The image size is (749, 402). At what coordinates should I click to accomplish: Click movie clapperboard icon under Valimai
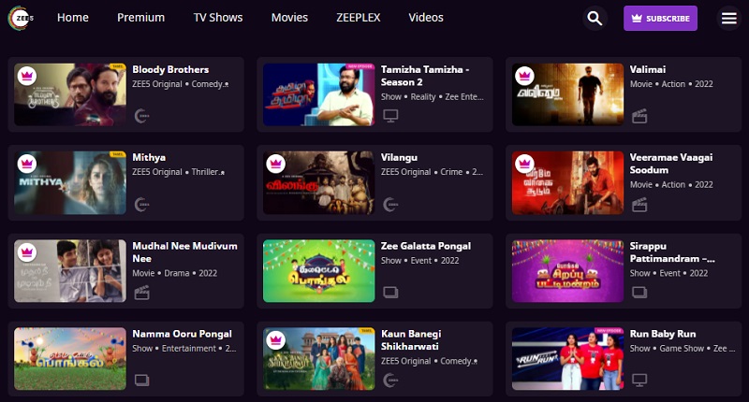click(639, 116)
